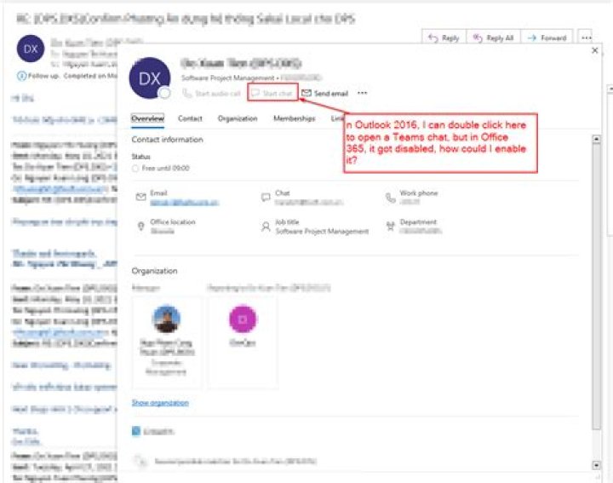Click 'Software Project Management' job title text

pyautogui.click(x=322, y=232)
